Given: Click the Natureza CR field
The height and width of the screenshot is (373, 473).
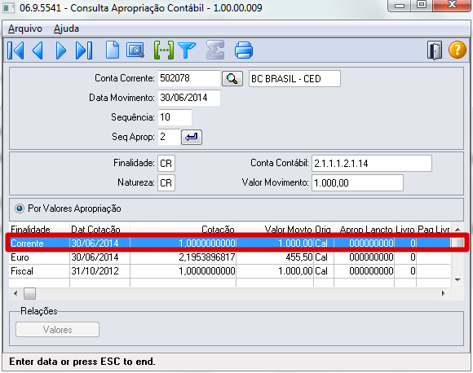Looking at the screenshot, I should (166, 183).
